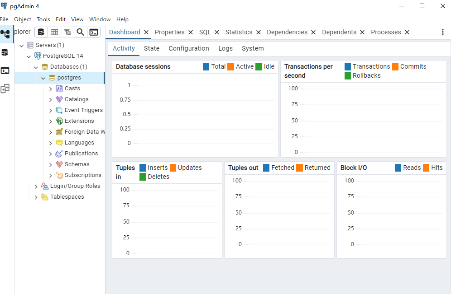
Task: Click the Publications node icon
Action: point(59,154)
